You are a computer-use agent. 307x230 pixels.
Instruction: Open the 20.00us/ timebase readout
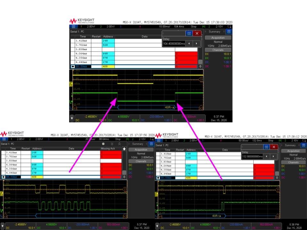[x=90, y=139]
